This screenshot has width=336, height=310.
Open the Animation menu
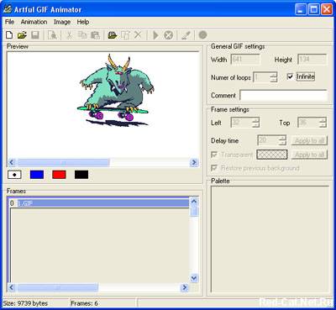click(34, 22)
